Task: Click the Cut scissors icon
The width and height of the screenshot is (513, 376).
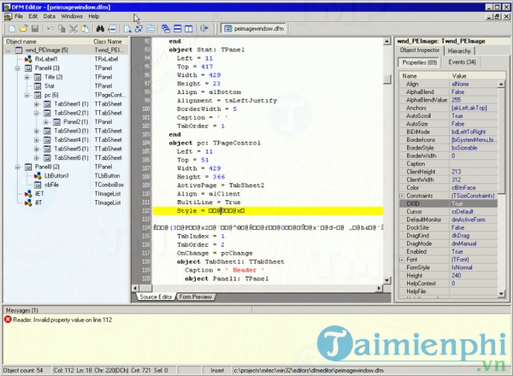Action: [x=74, y=29]
